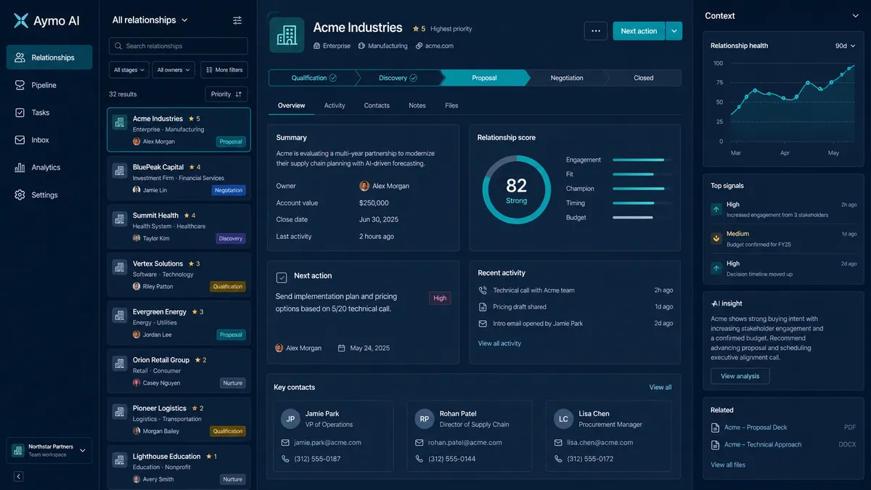This screenshot has height=490, width=871.
Task: Expand the Next action split arrow
Action: coord(674,31)
